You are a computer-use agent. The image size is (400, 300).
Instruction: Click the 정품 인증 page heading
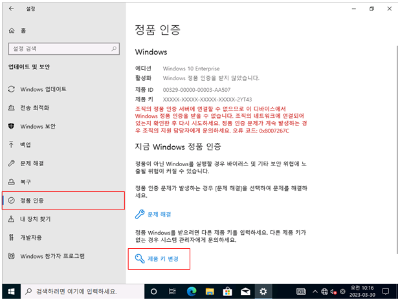[158, 30]
